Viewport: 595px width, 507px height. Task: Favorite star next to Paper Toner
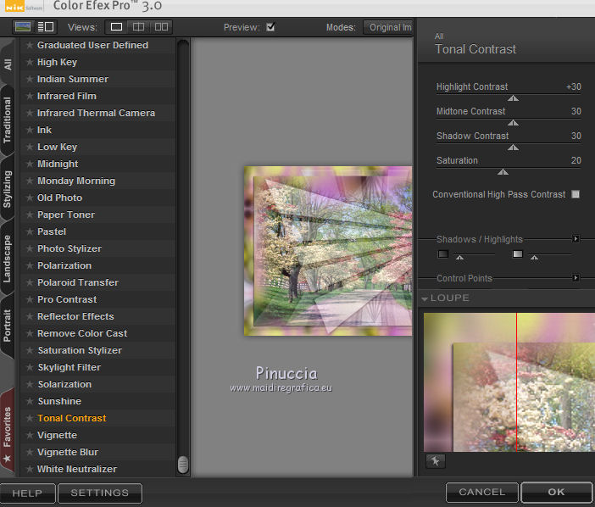click(x=30, y=214)
